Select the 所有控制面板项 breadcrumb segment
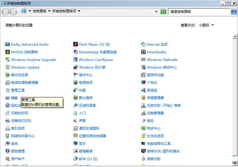Image resolution: width=238 pixels, height=167 pixels. (x=64, y=11)
